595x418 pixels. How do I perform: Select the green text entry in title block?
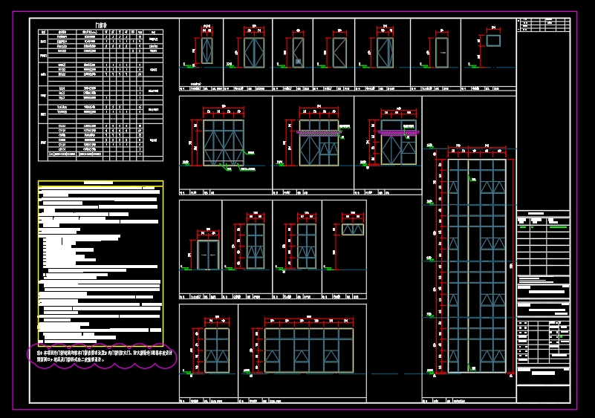(558, 227)
